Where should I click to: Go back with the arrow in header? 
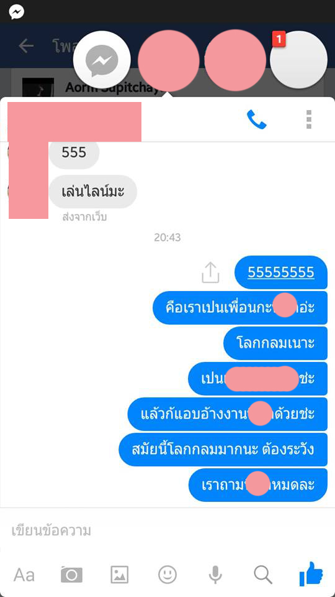pos(26,46)
